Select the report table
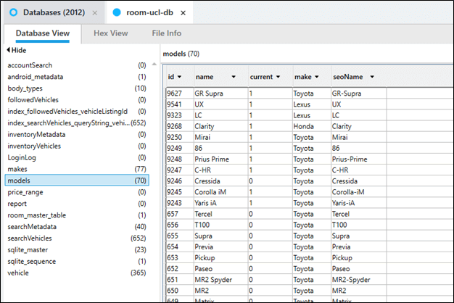Screen dimensions: 454x303 click(x=77, y=204)
